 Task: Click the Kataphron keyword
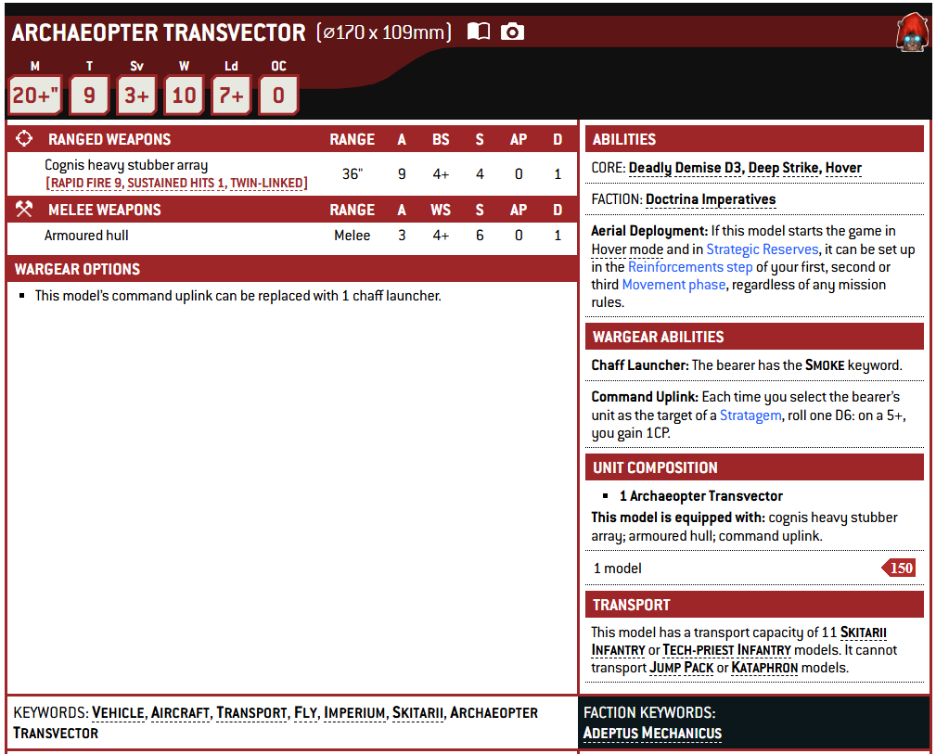tap(764, 668)
